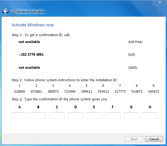Click installation ID group 545431
The image size is (167, 146).
point(154,92)
